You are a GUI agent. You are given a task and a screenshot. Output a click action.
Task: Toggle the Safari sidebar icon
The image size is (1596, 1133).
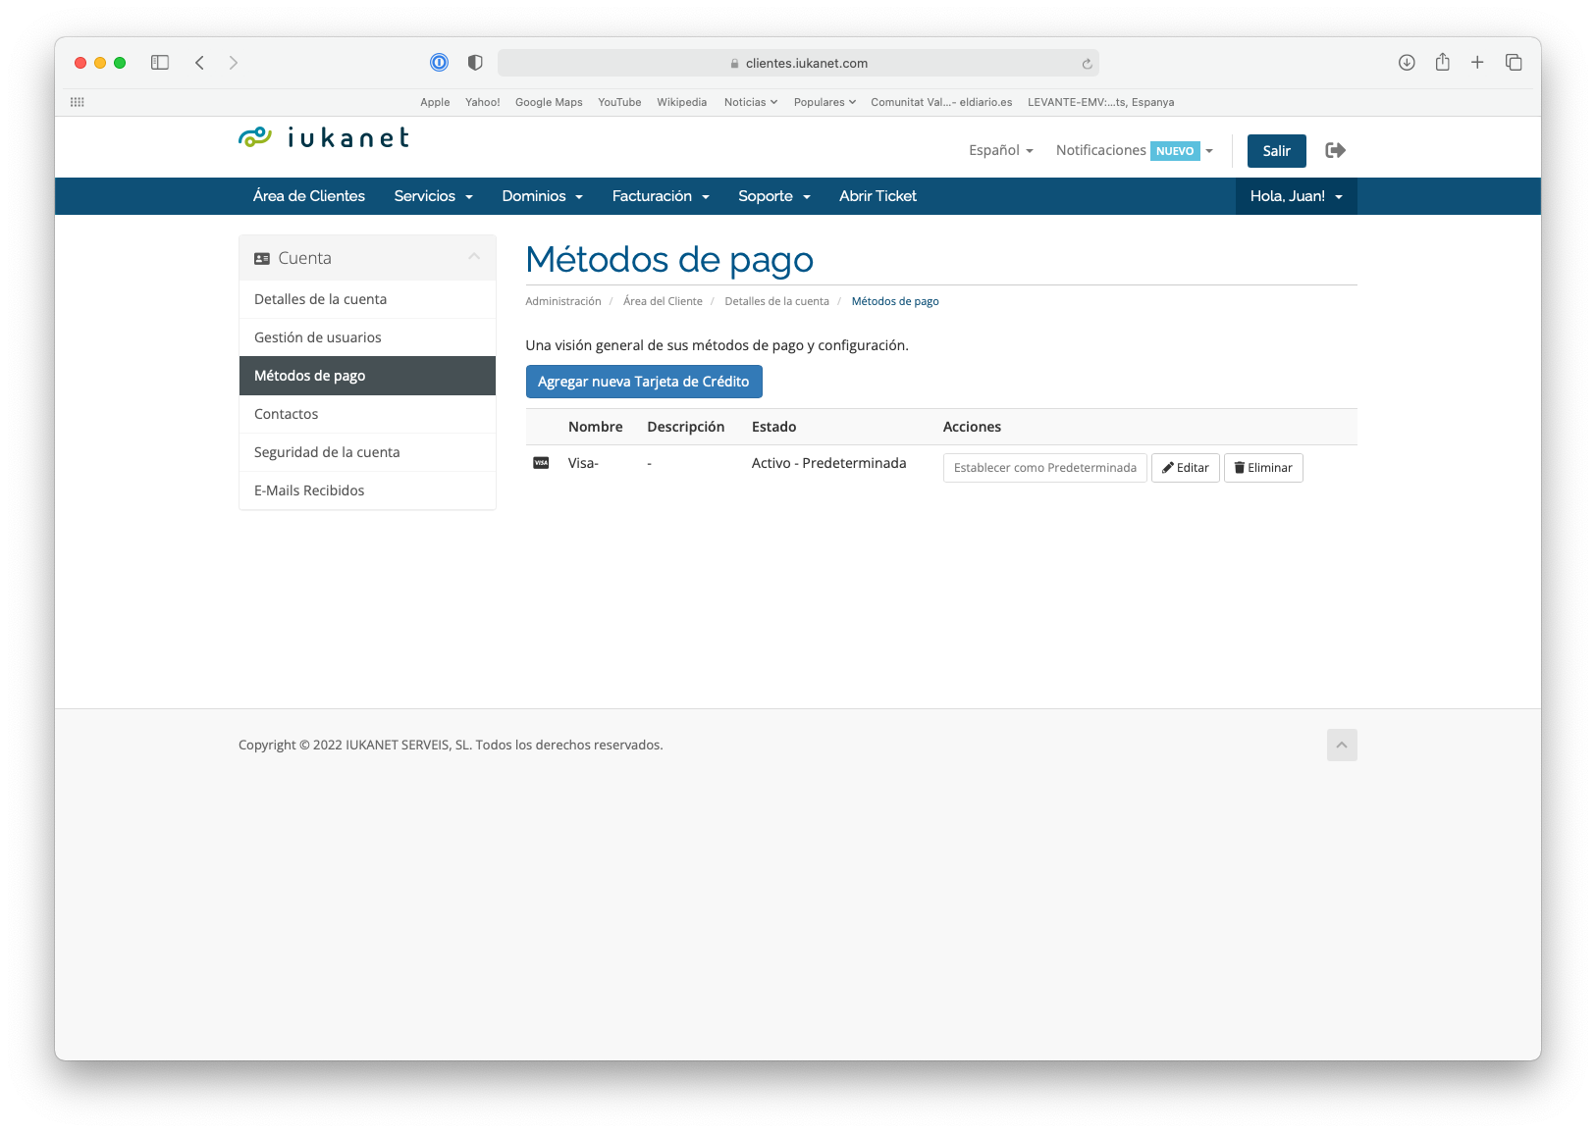click(x=160, y=63)
